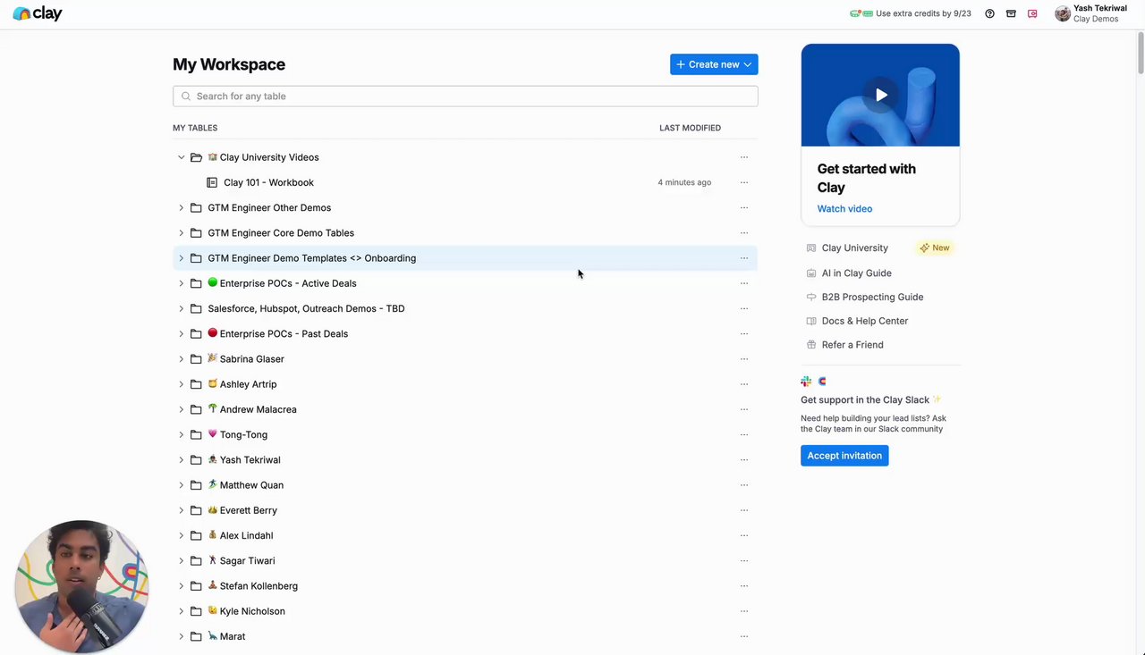The width and height of the screenshot is (1145, 655).
Task: Click the Search for any table field
Action: 465,97
